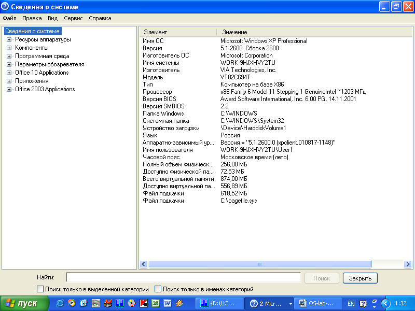This screenshot has height=311, width=415.
Task: Launch Windows Media Player quick launch icon
Action: 72,303
